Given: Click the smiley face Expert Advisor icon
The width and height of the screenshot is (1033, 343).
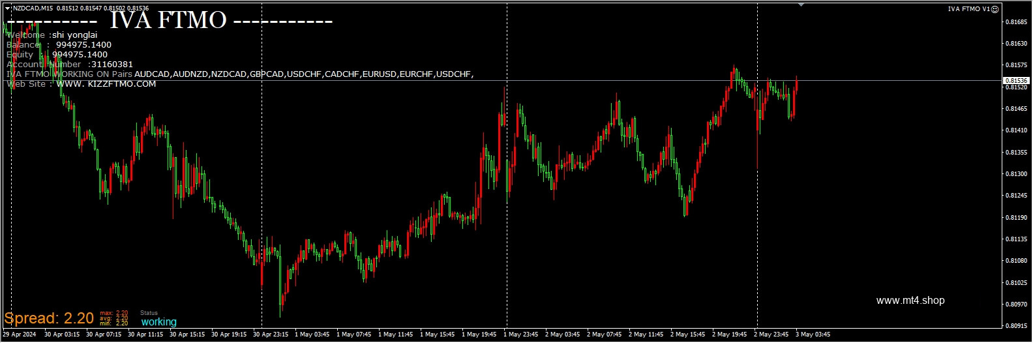Looking at the screenshot, I should (x=995, y=9).
